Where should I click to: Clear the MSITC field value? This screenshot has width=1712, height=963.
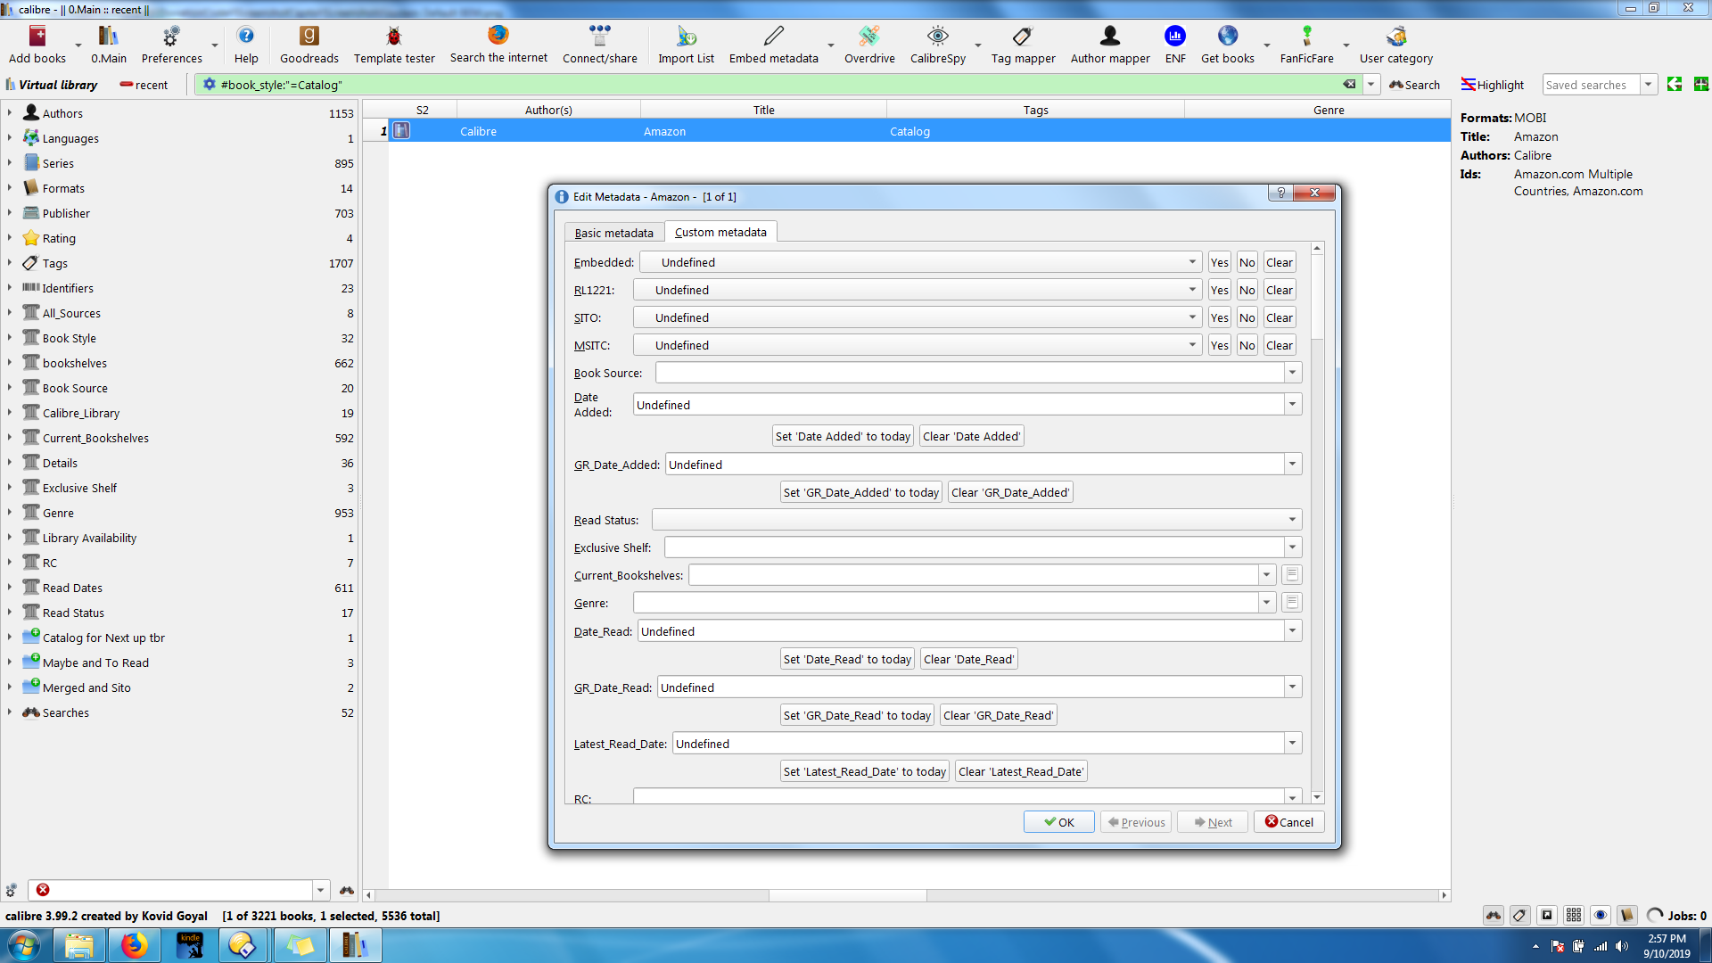(x=1279, y=345)
